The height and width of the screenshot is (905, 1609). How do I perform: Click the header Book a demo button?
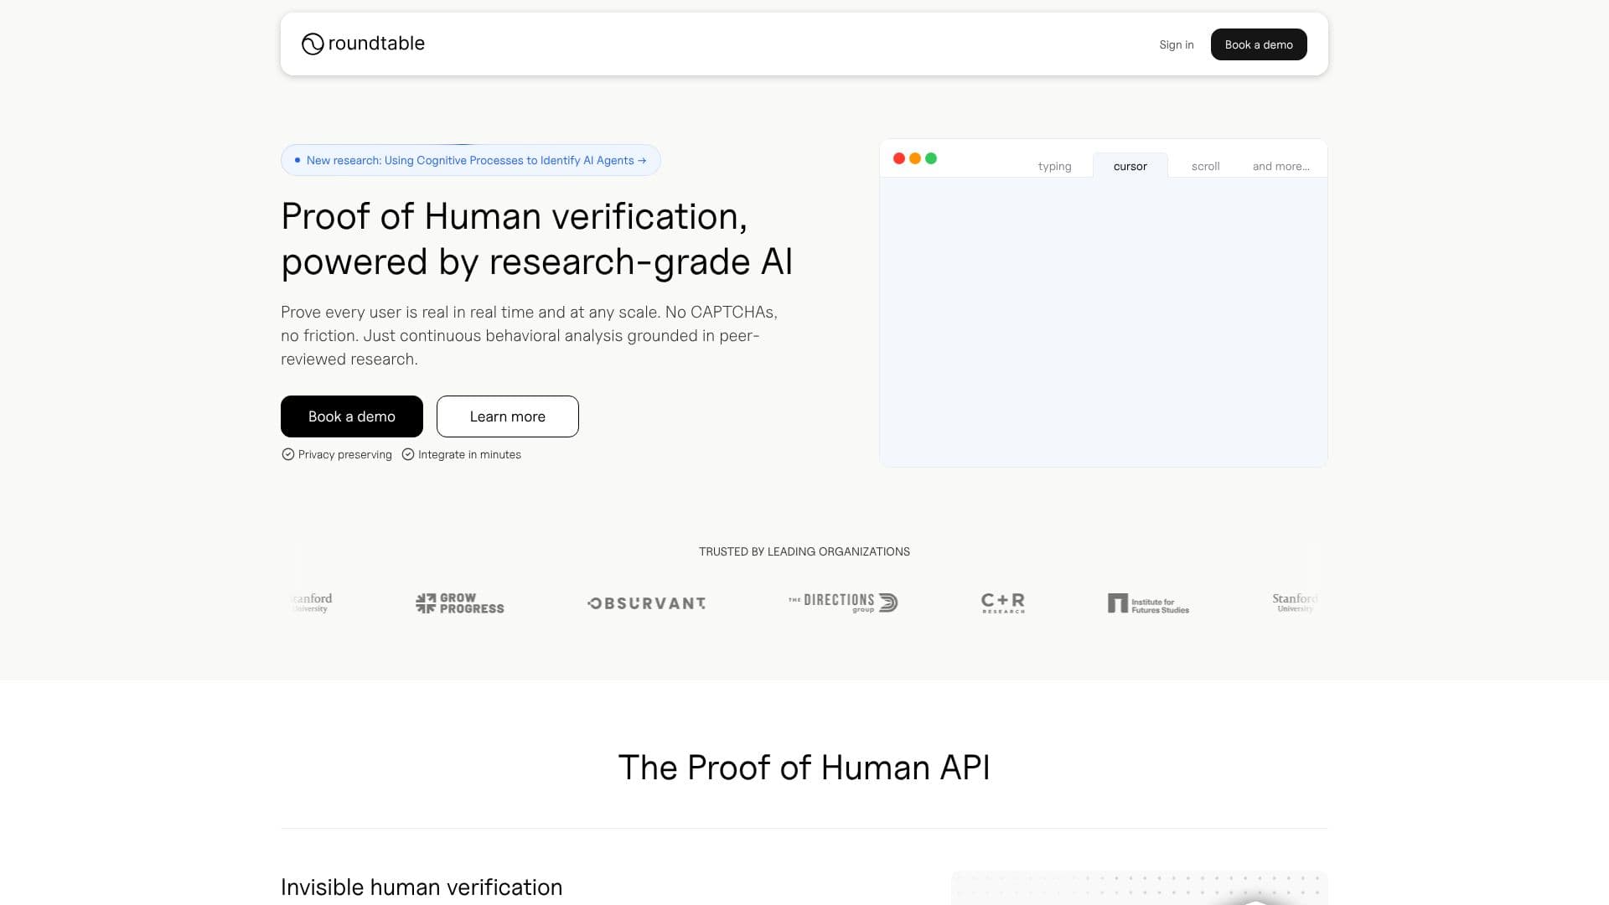pos(1259,45)
